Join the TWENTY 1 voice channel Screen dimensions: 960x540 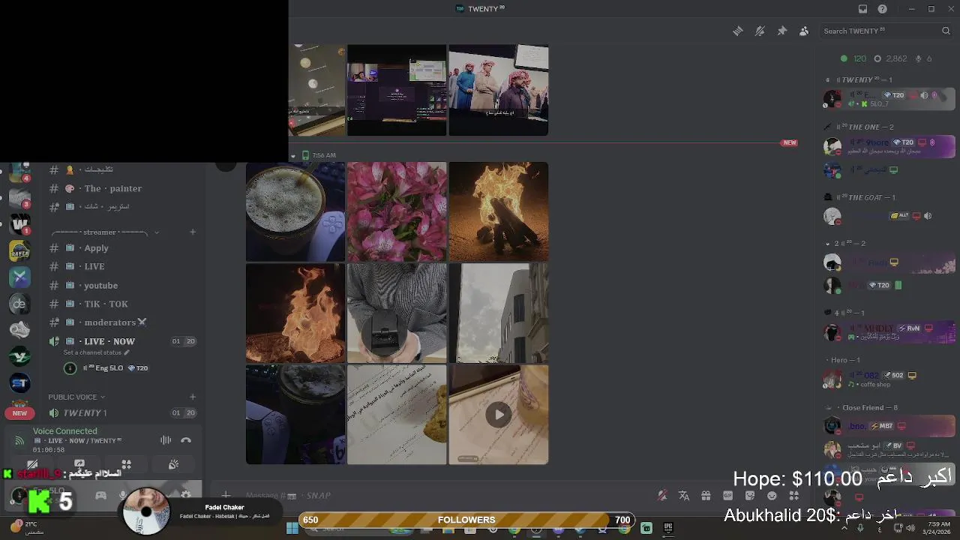pyautogui.click(x=121, y=413)
